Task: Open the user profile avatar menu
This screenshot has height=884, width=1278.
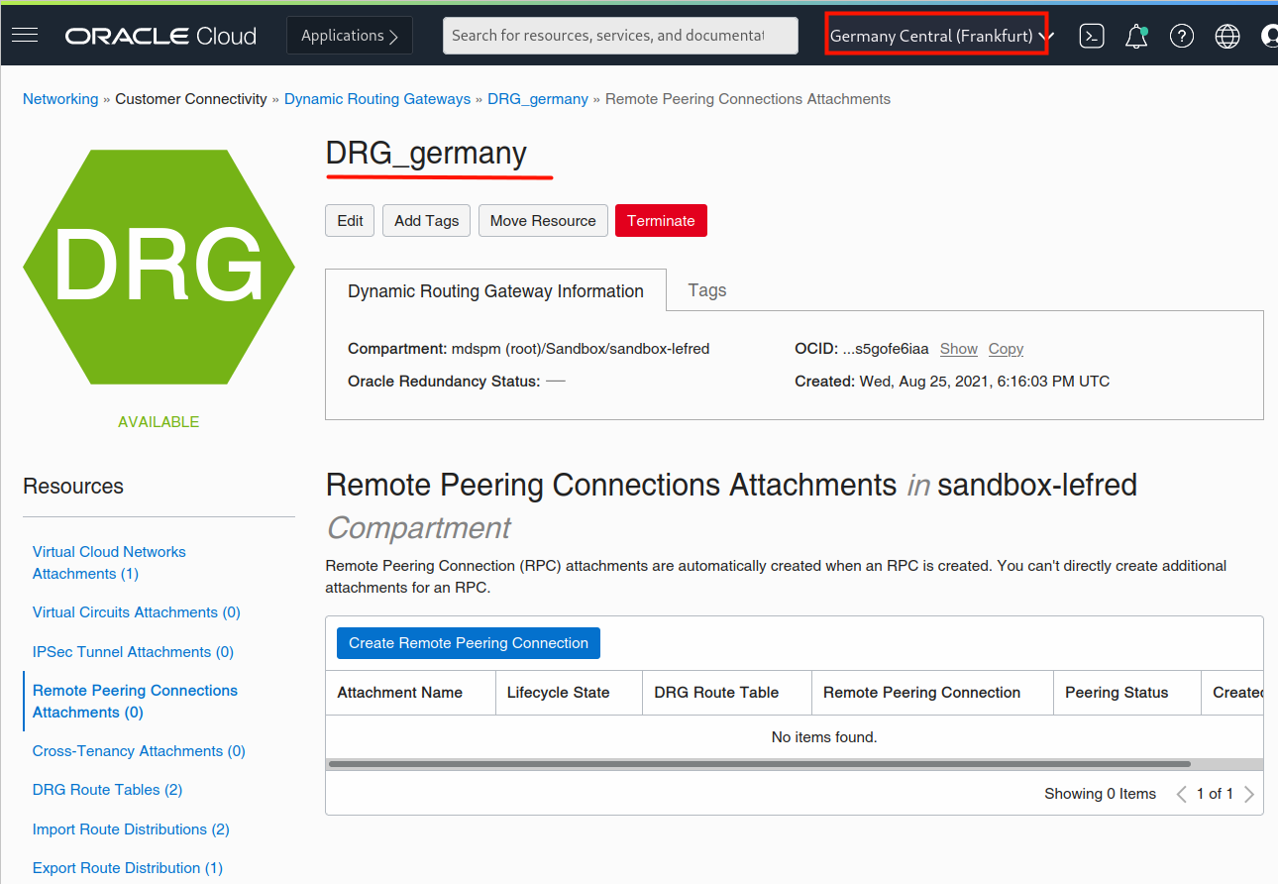Action: [x=1269, y=36]
